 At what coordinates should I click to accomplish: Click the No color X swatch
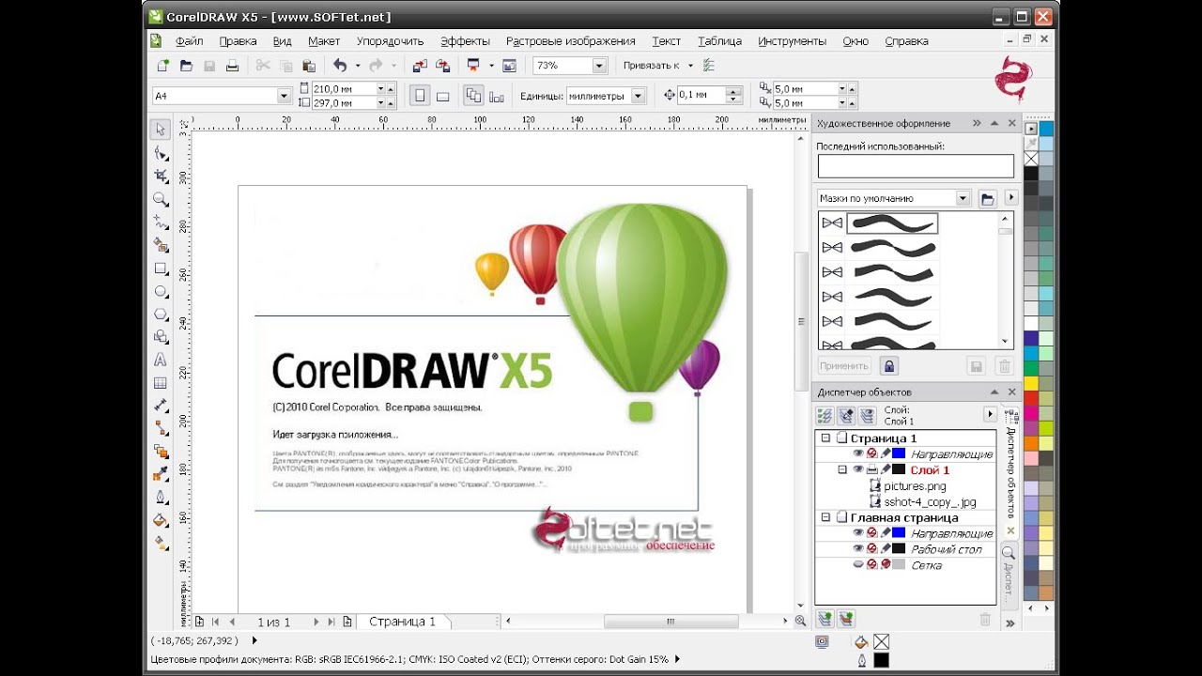click(1031, 159)
